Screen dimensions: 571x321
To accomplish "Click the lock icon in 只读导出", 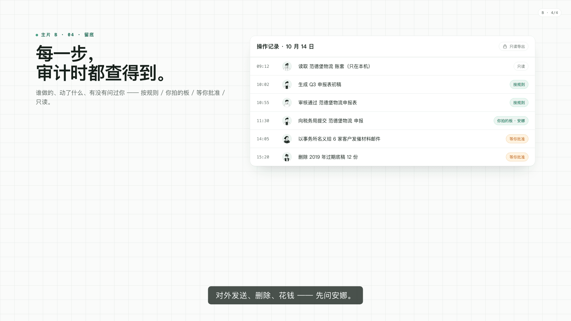I will 505,46.
